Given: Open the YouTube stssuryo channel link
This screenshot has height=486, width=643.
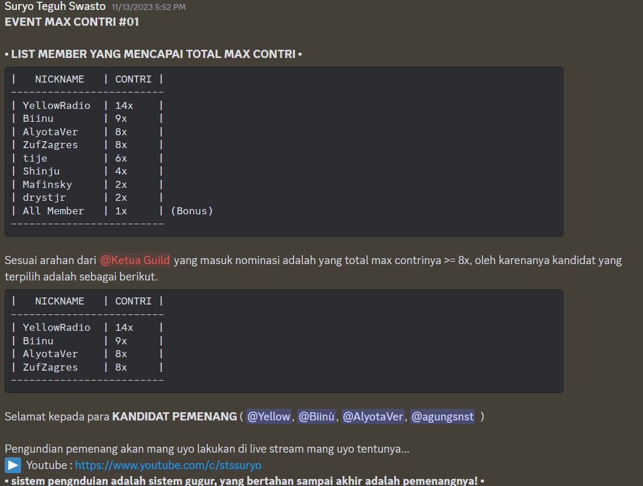Looking at the screenshot, I should [168, 465].
